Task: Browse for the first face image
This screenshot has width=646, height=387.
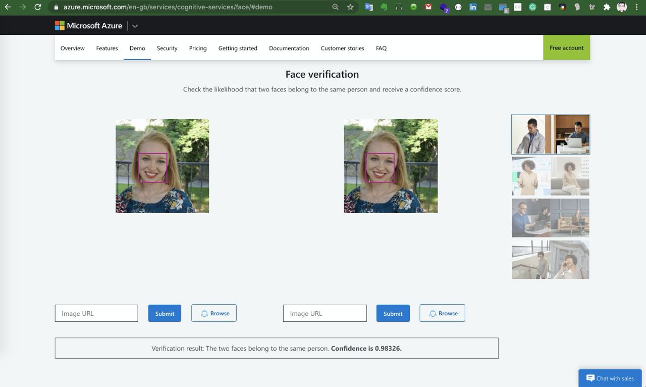Action: [214, 313]
